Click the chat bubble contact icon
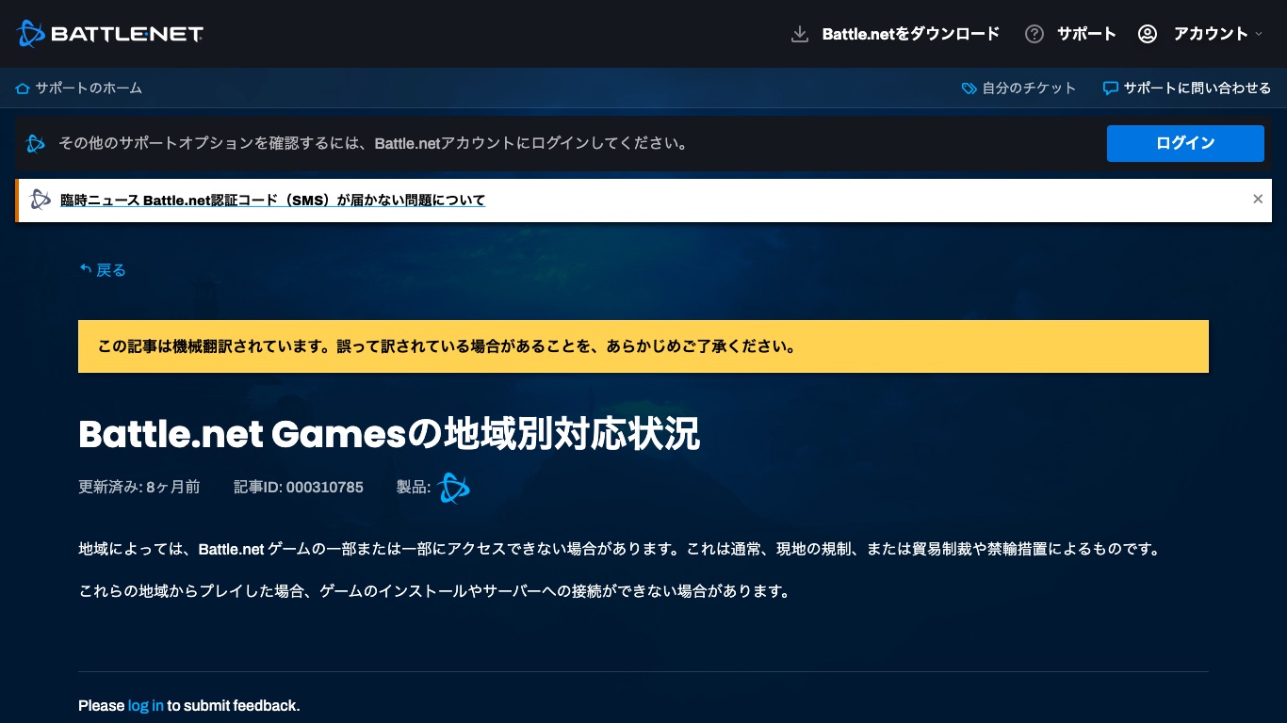Screen dimensions: 1287x723 tap(1111, 88)
